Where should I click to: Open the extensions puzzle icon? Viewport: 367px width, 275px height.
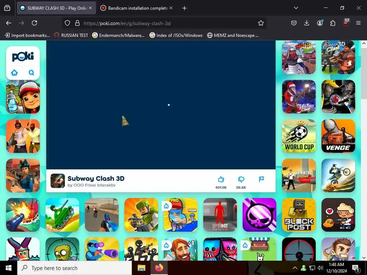coord(333,23)
